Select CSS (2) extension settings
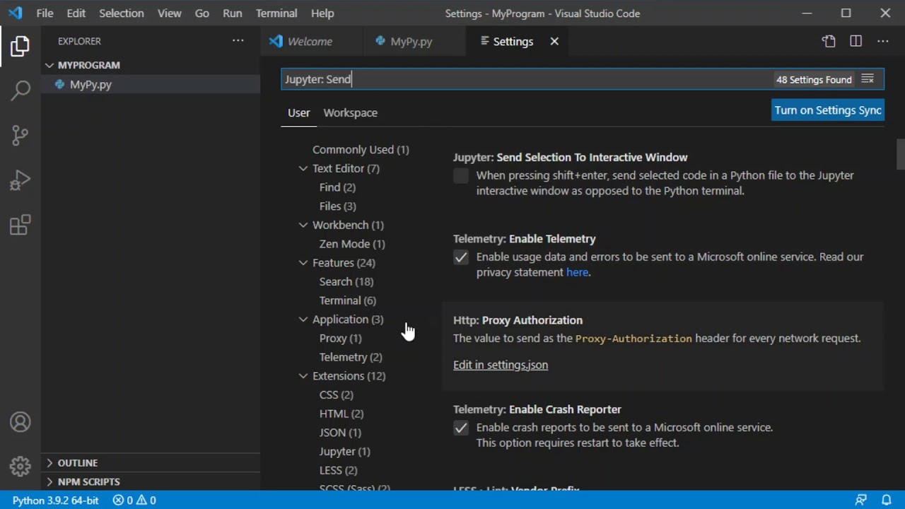The width and height of the screenshot is (905, 509). (x=336, y=395)
